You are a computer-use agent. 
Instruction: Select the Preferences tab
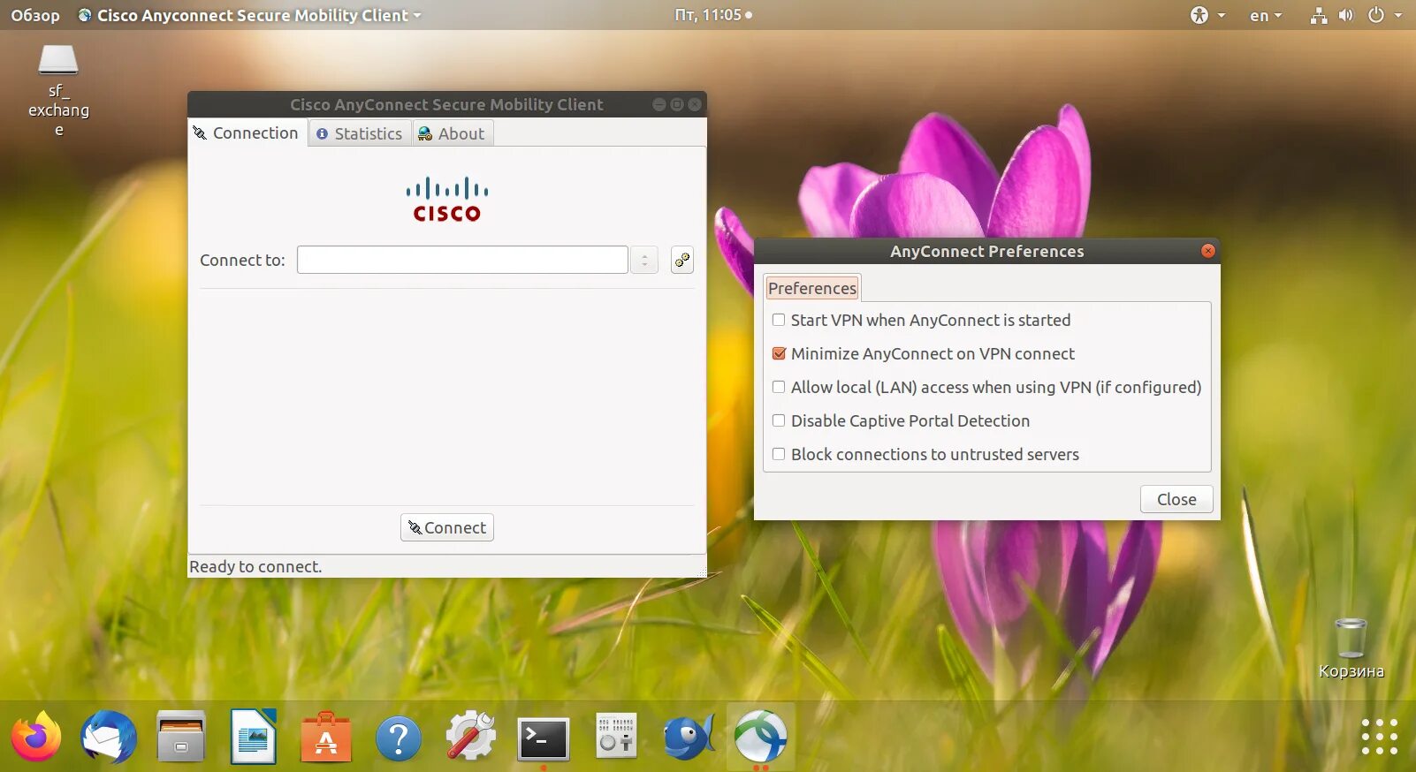click(x=812, y=288)
